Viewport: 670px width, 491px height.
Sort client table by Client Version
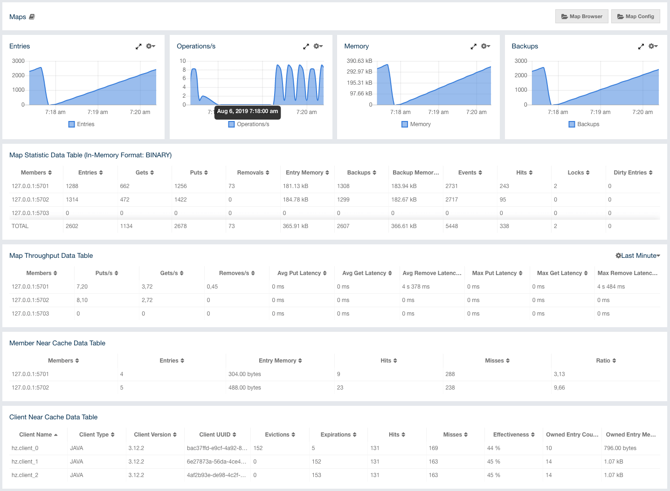click(155, 435)
